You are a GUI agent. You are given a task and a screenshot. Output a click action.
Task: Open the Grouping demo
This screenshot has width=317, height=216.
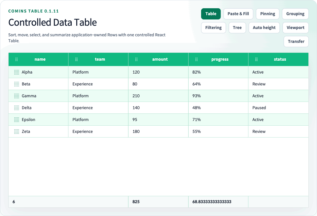pos(295,14)
